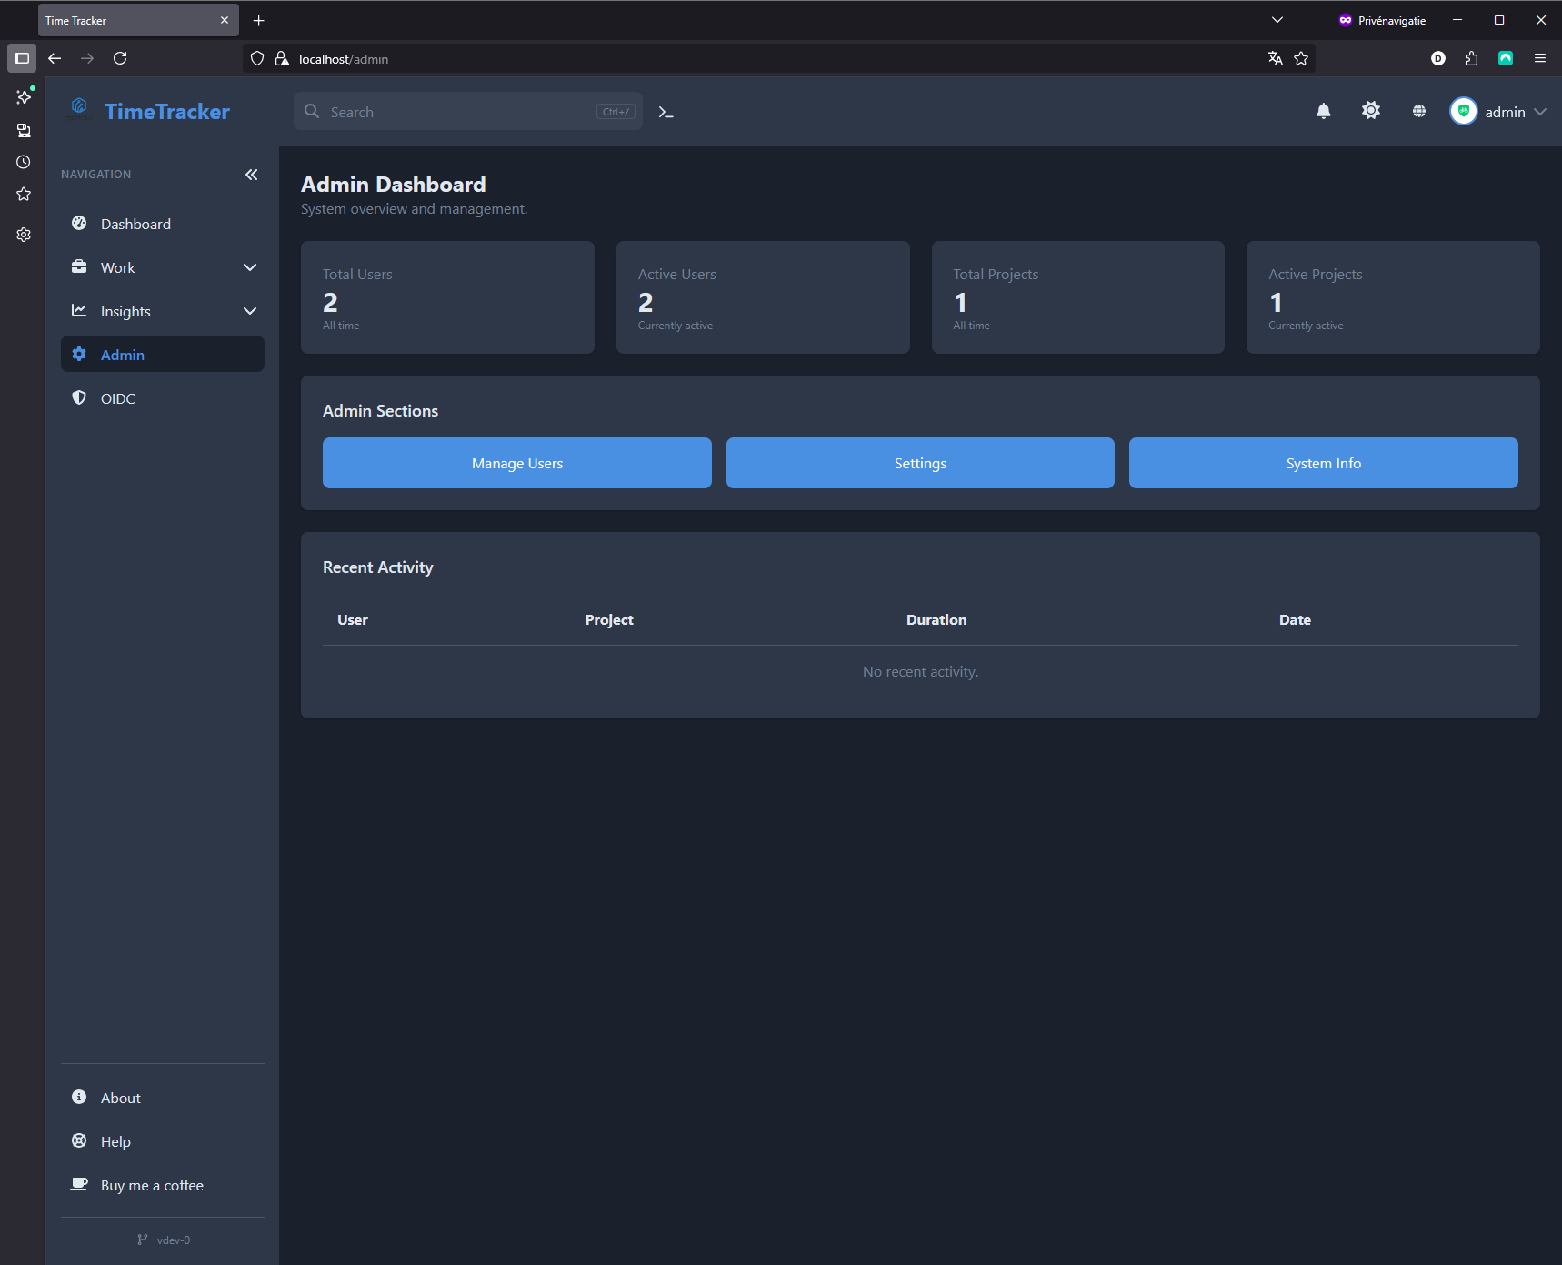The image size is (1562, 1265).
Task: Open bookmarks via the star sidebar icon
Action: (23, 194)
